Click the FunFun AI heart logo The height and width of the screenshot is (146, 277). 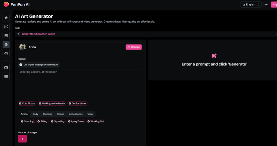[x=6, y=5]
